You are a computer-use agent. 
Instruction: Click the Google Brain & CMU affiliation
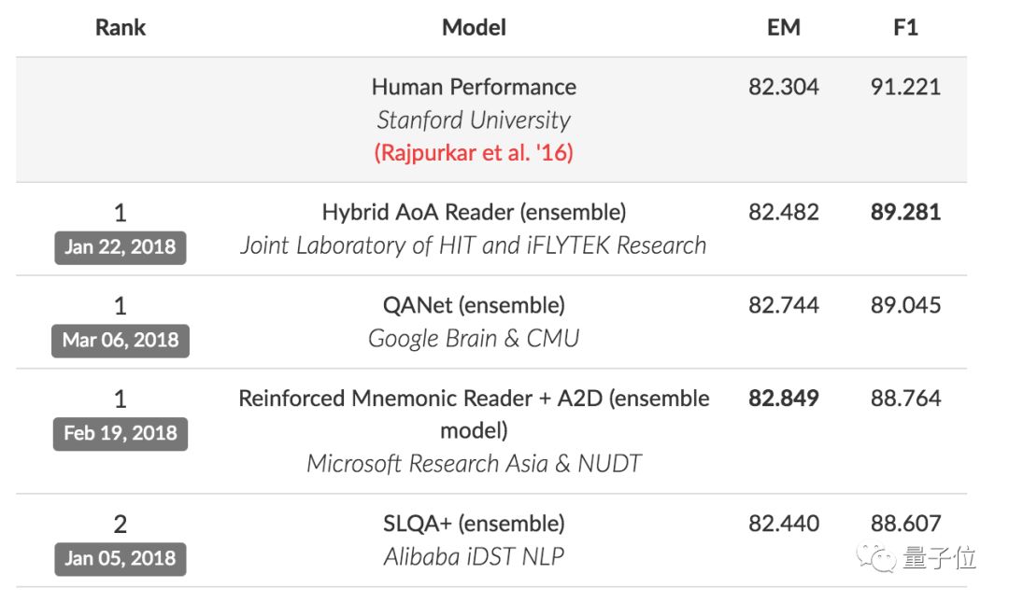click(474, 338)
